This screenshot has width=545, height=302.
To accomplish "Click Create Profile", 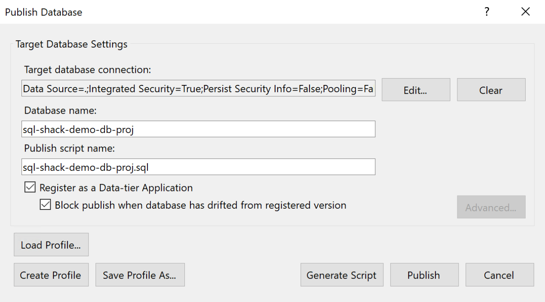I will tap(51, 275).
